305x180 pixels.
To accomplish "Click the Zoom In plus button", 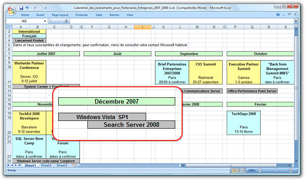I will [290, 170].
